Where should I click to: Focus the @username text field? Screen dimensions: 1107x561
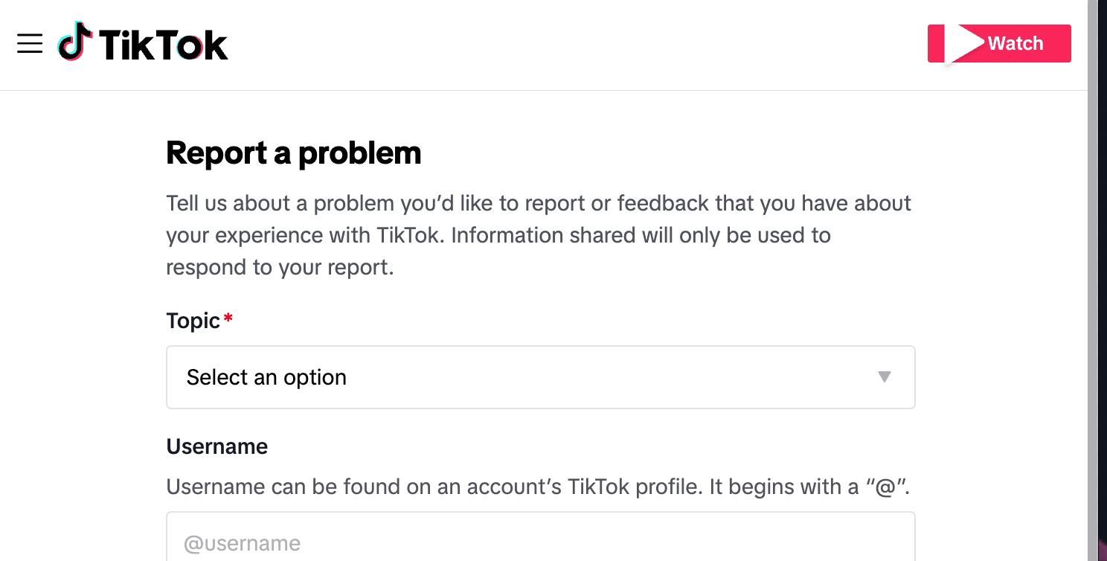[541, 536]
